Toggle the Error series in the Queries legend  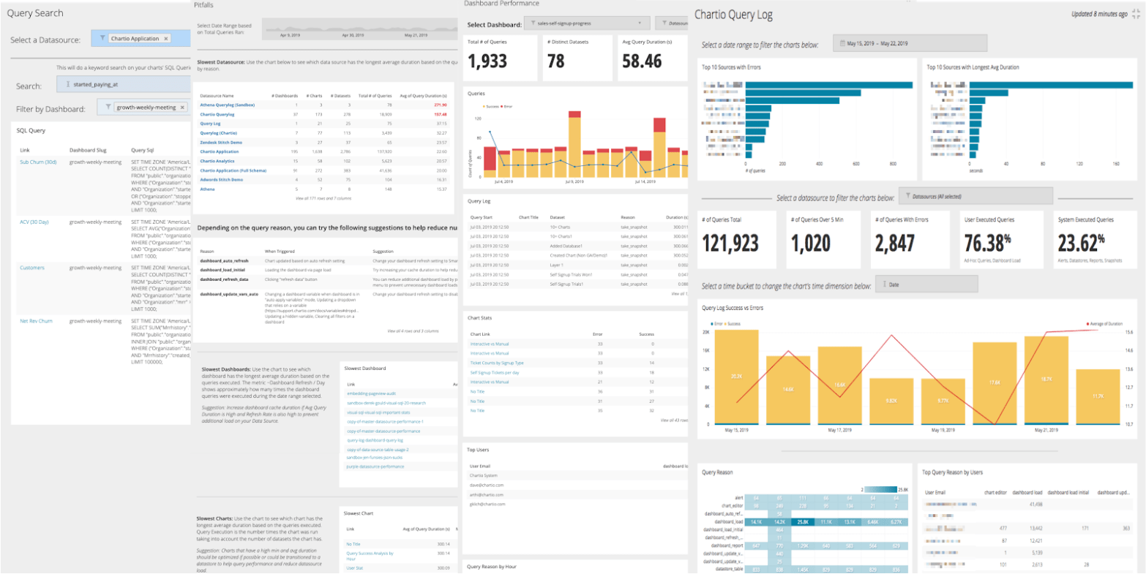[507, 106]
